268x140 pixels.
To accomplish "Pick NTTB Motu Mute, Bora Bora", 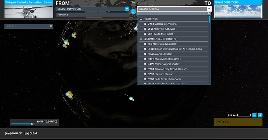I will (174, 59).
